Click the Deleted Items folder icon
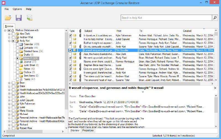The width and height of the screenshot is (221, 139). click(x=21, y=51)
